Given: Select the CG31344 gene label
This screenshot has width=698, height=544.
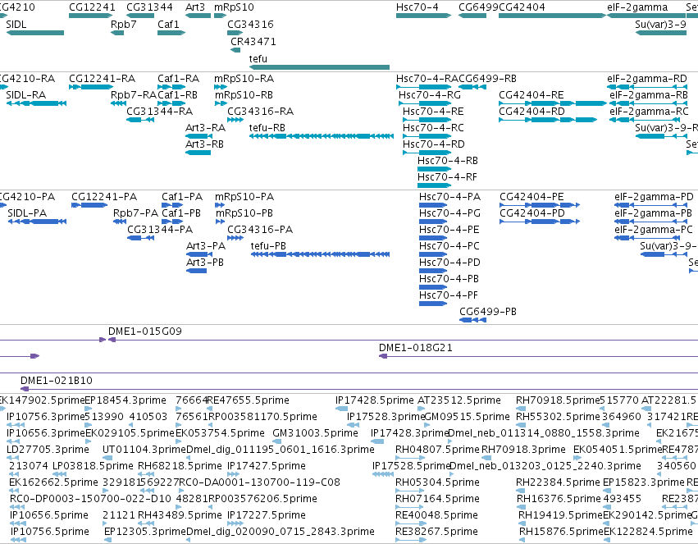Looking at the screenshot, I should tap(149, 7).
